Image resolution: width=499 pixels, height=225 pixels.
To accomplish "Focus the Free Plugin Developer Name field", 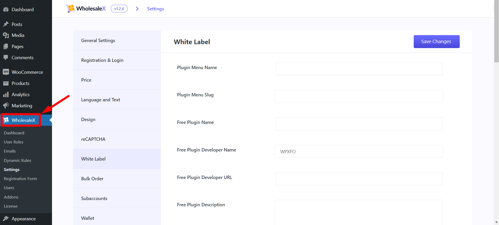I will [x=359, y=151].
